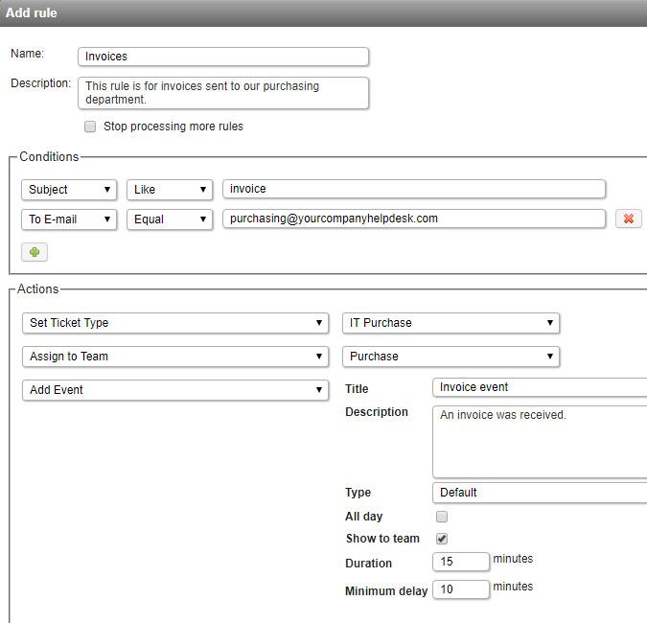Click the invoice subject value field

[x=413, y=190]
